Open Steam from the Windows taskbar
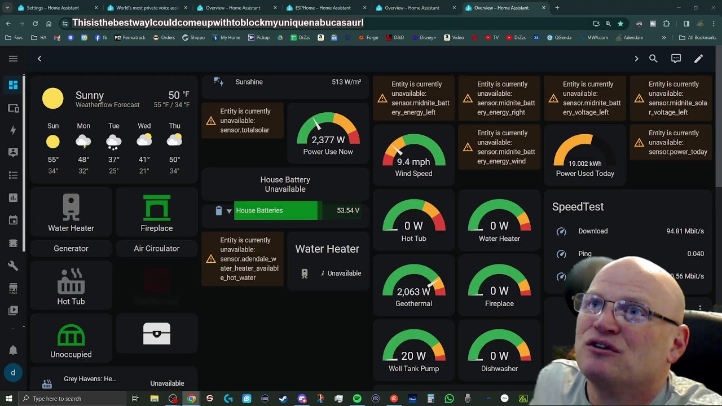Viewport: 722px width, 406px height. (x=283, y=399)
